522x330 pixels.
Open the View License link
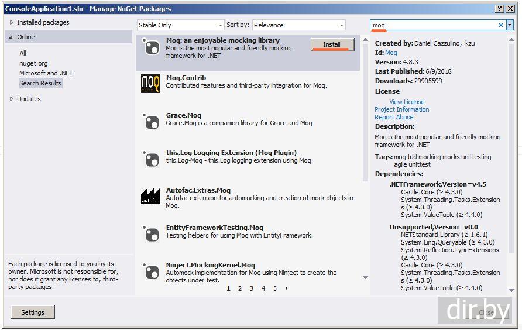pos(407,102)
